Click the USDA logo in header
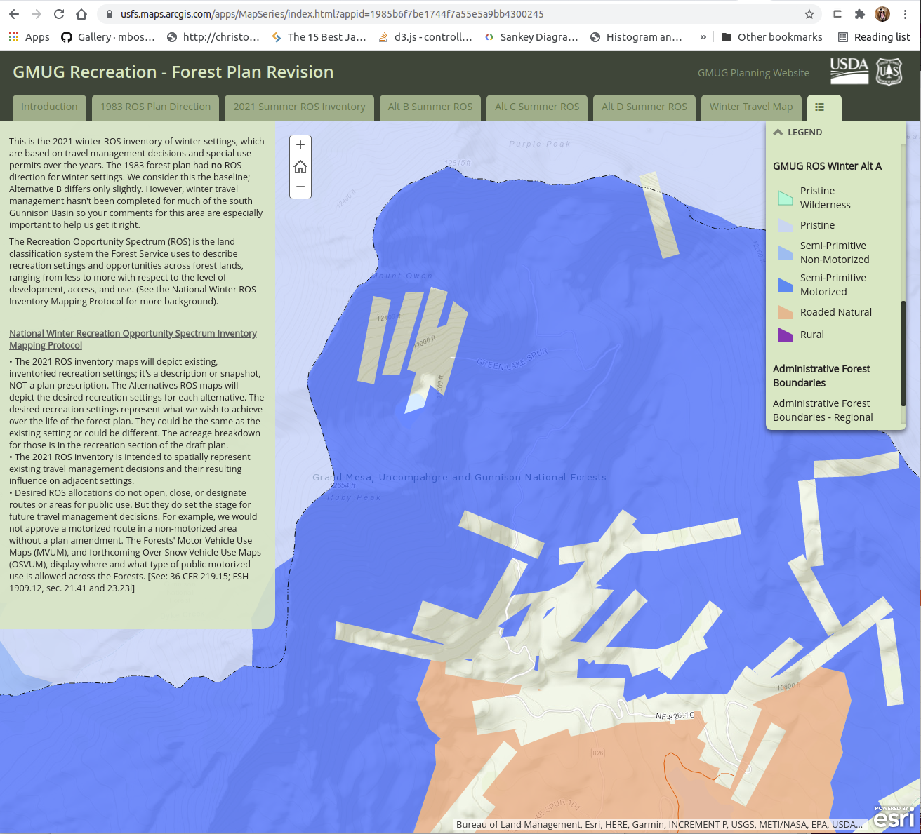This screenshot has height=834, width=921. point(849,71)
